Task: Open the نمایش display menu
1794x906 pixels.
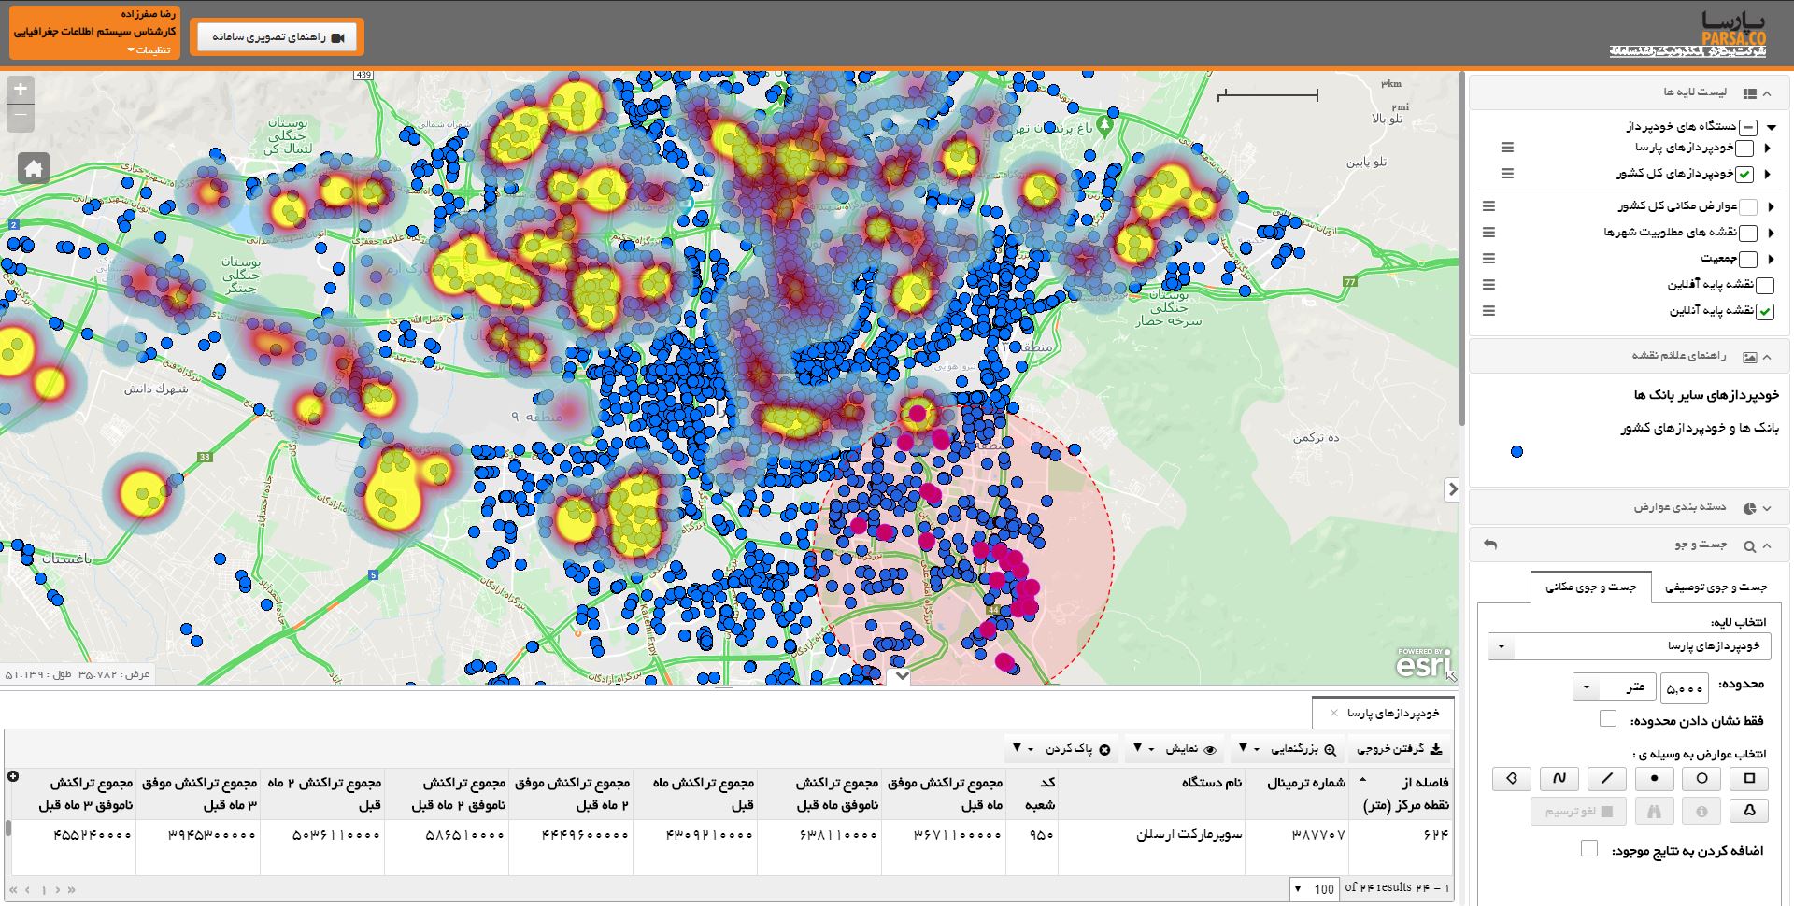Action: pyautogui.click(x=1175, y=749)
